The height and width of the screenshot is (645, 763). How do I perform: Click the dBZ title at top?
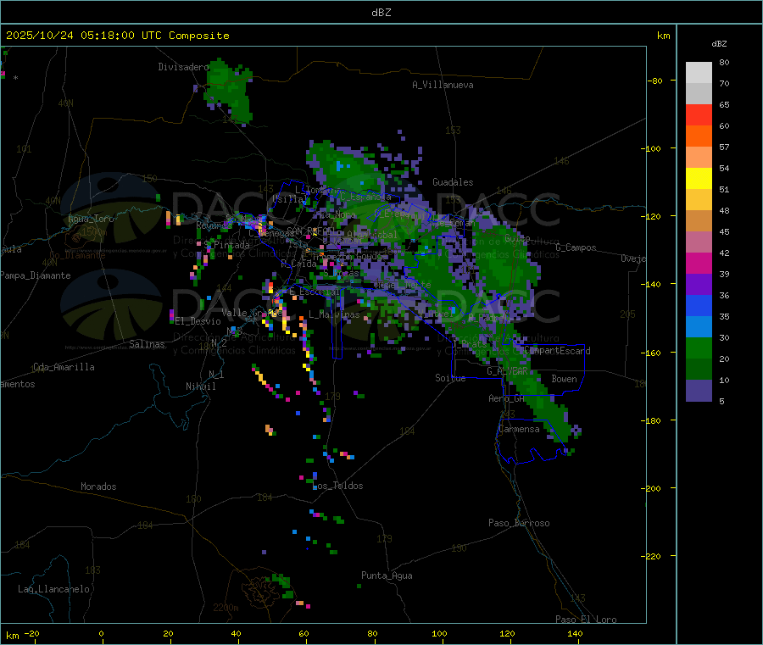381,13
